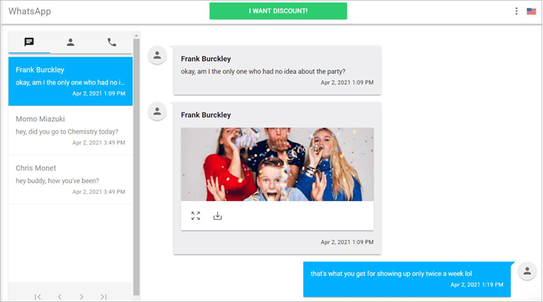Open the three-dot more options menu

coord(516,11)
